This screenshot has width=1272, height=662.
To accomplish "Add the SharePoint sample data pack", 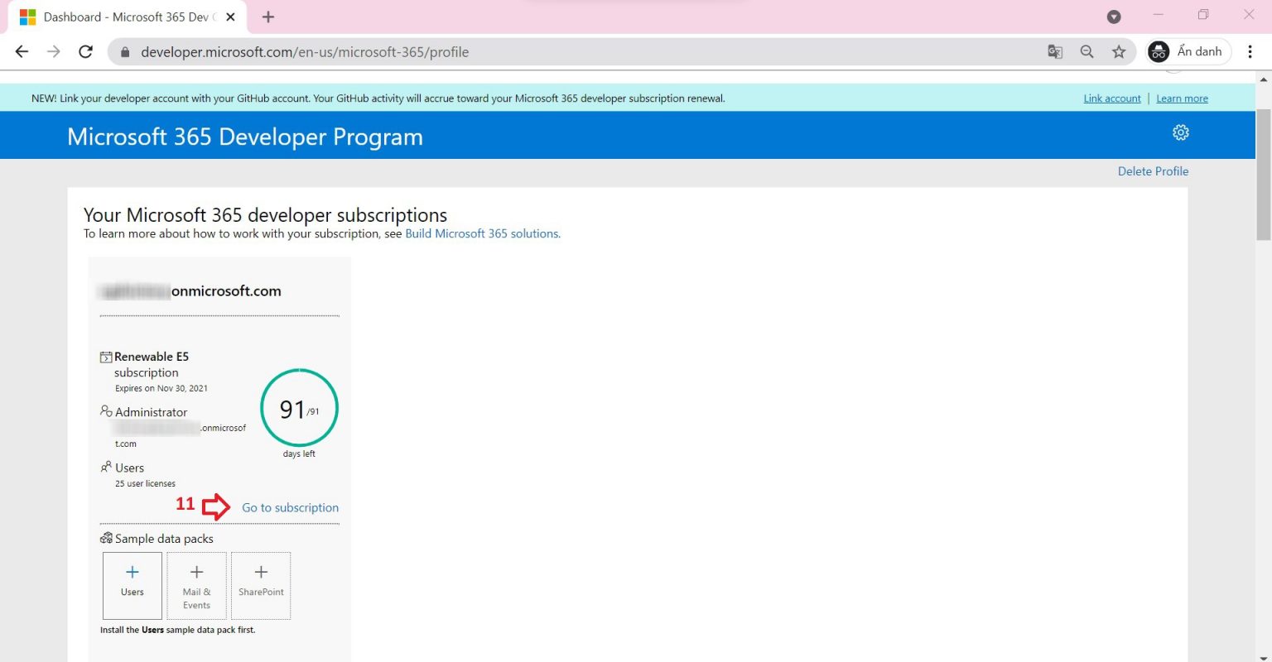I will tap(261, 585).
